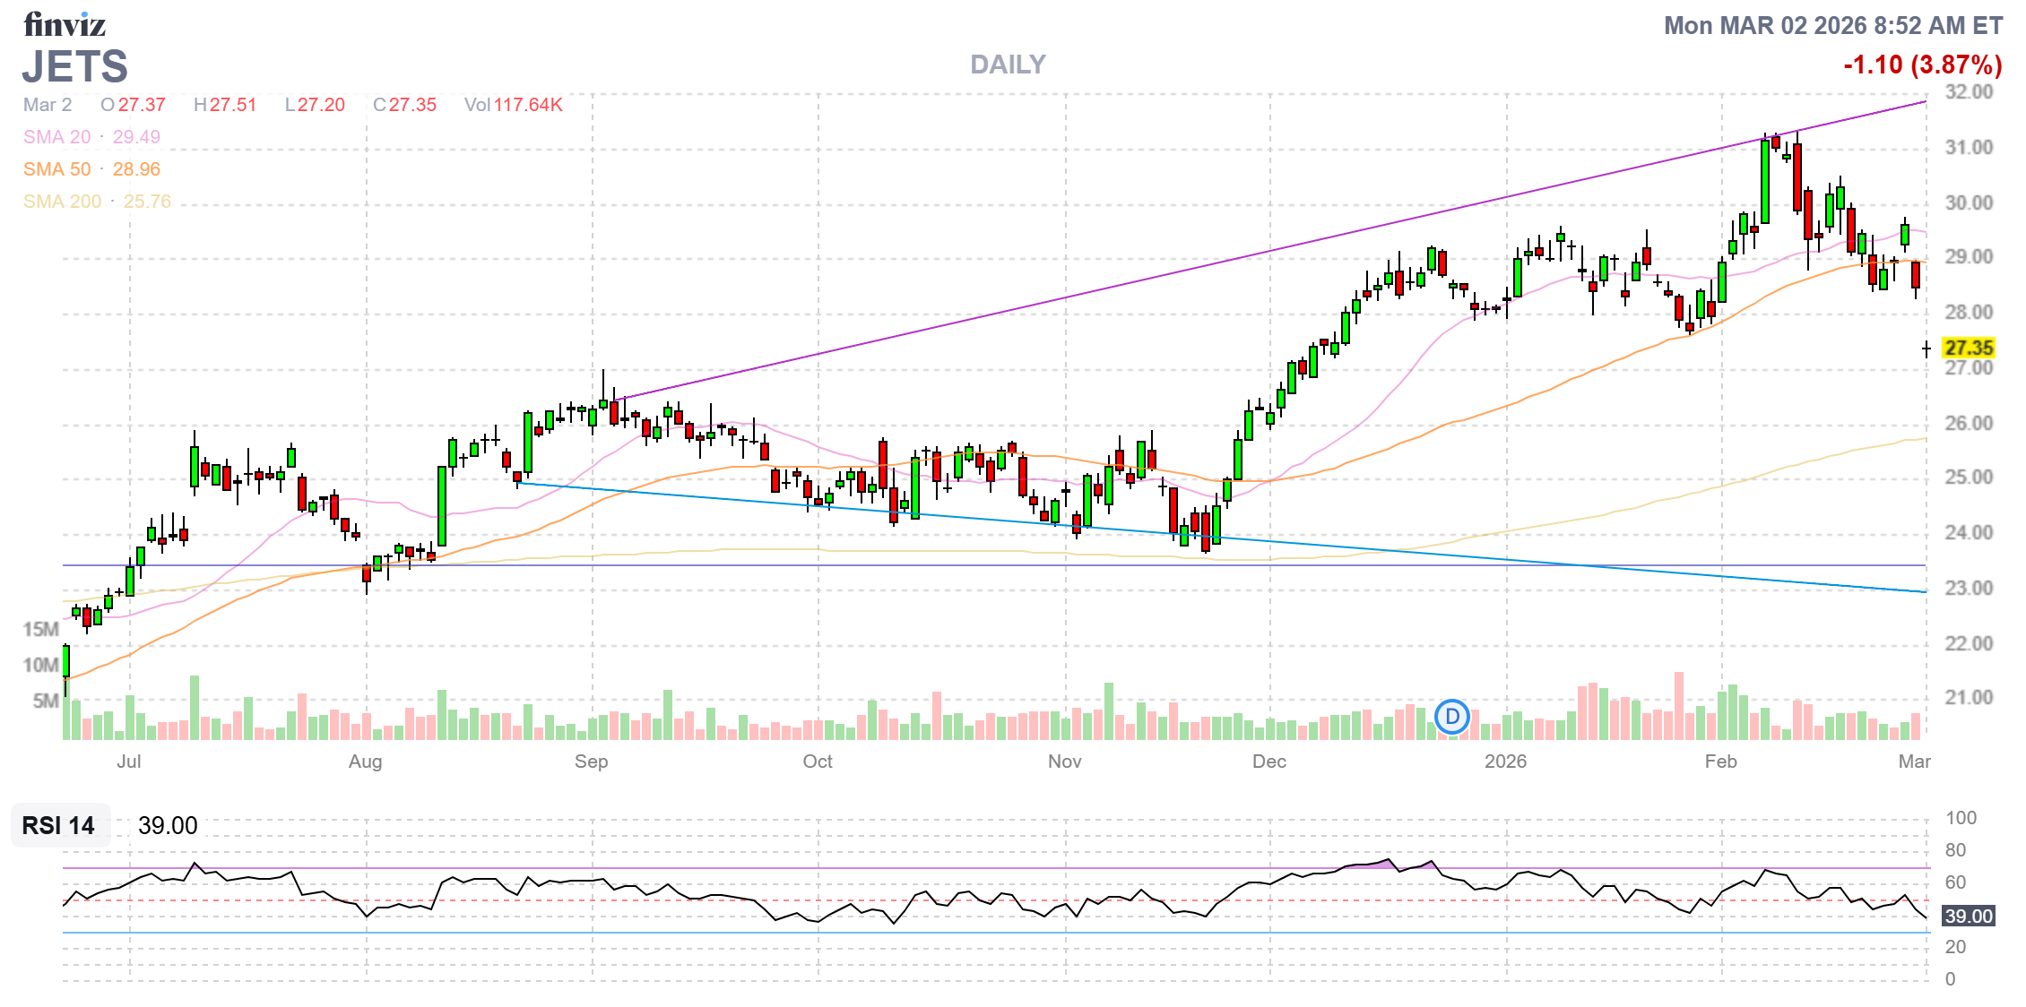Click the SMA 50 legend label
2026x1007 pixels.
57,169
